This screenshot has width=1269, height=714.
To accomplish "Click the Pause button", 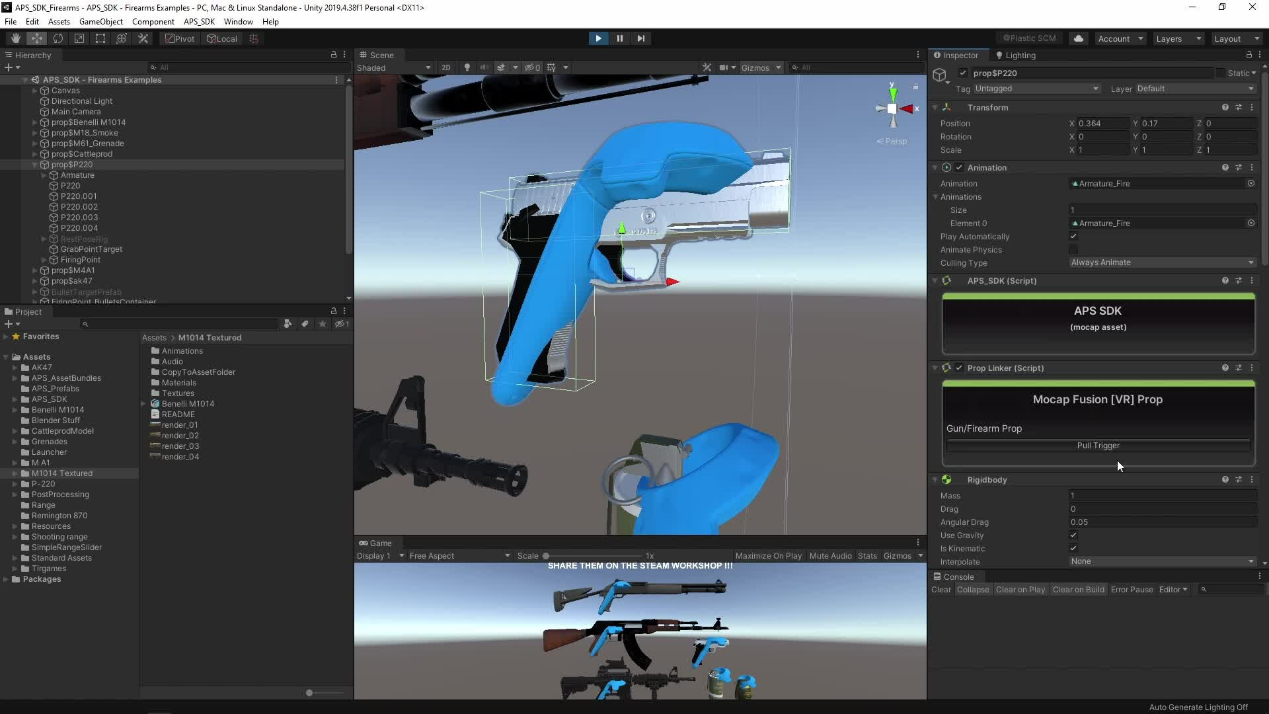I will [x=619, y=38].
